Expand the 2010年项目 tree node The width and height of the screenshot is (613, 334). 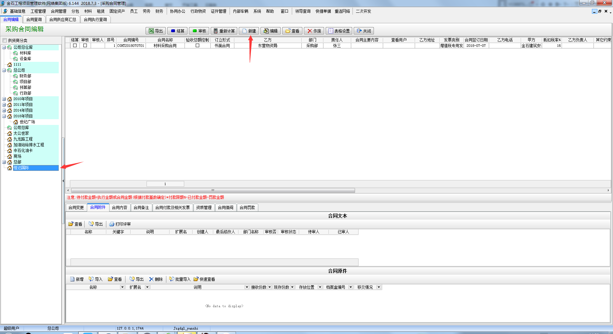pos(4,99)
